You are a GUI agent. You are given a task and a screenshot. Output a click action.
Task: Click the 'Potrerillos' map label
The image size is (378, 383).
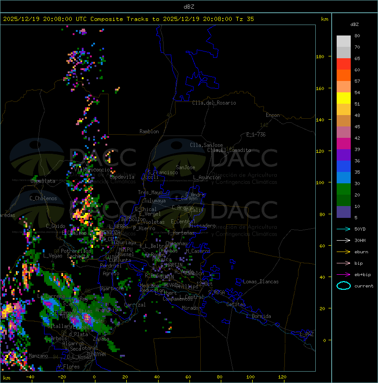click(76, 251)
